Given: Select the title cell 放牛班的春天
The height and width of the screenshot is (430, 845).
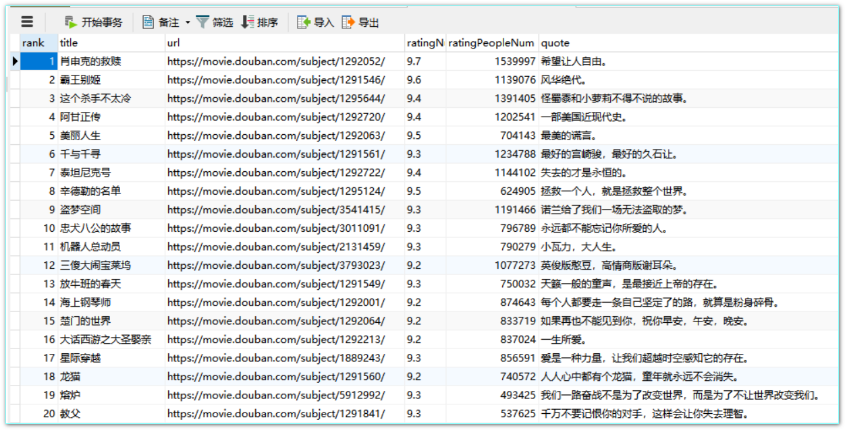Looking at the screenshot, I should pos(111,284).
